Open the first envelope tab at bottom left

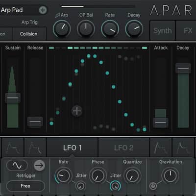tap(13, 147)
